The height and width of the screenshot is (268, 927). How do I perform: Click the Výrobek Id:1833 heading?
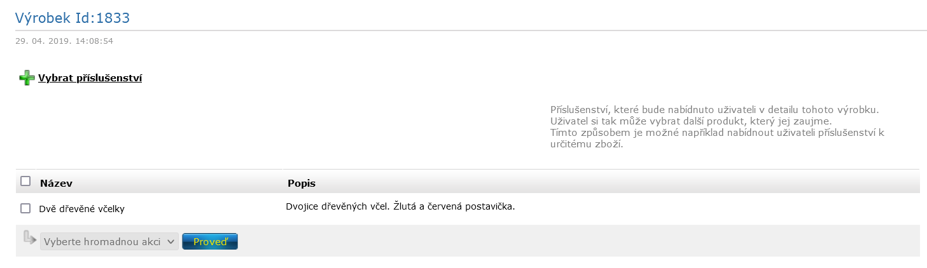tap(73, 18)
